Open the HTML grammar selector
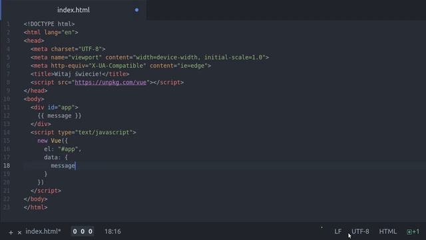Image resolution: width=426 pixels, height=240 pixels. [387, 231]
